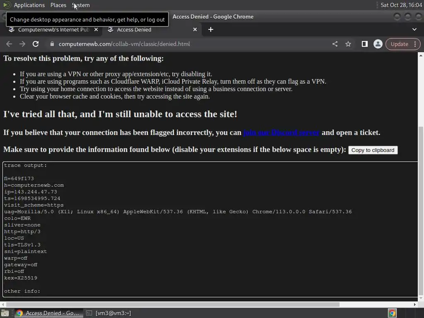Switch to Access Denied Chrome taskbar item
Image resolution: width=424 pixels, height=318 pixels.
coord(48,313)
